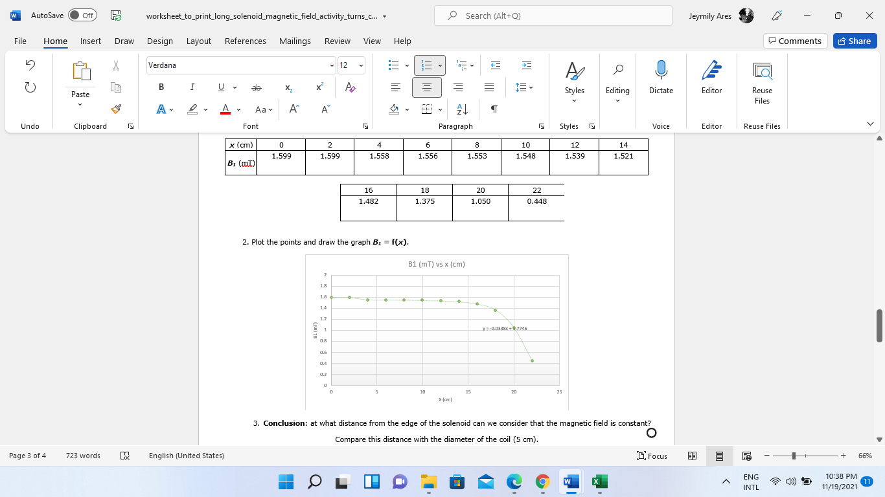The height and width of the screenshot is (497, 885).
Task: Clear all formatting from selection
Action: 351,87
